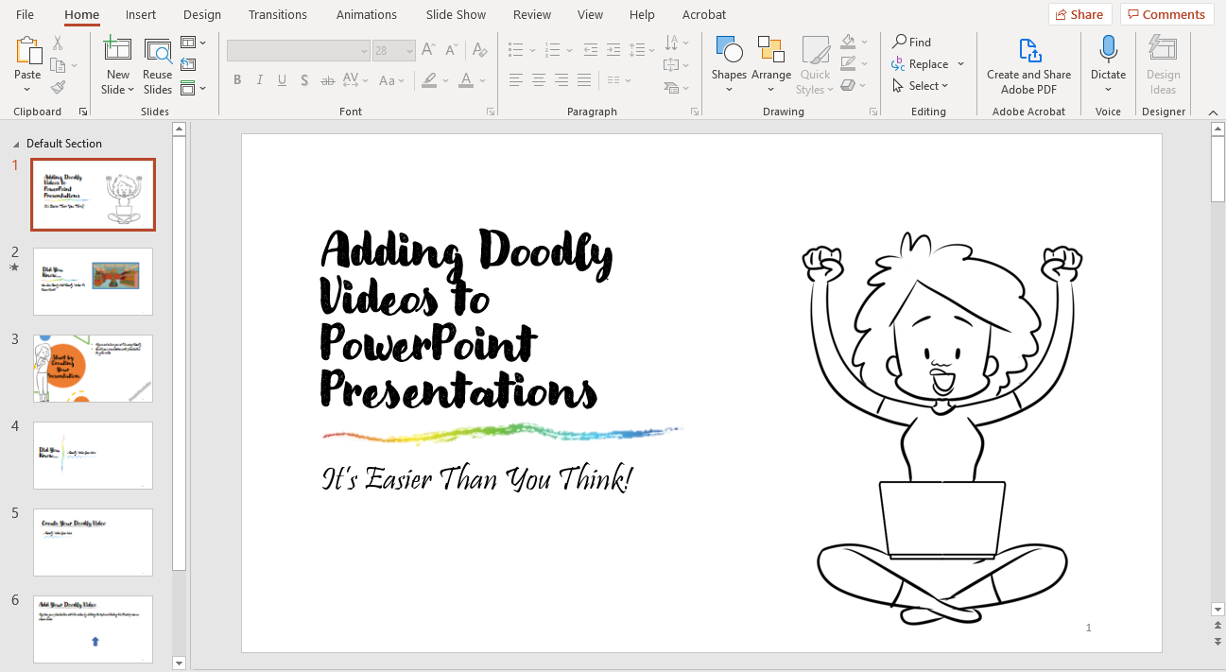
Task: Open the Select dropdown in Editing
Action: (920, 86)
